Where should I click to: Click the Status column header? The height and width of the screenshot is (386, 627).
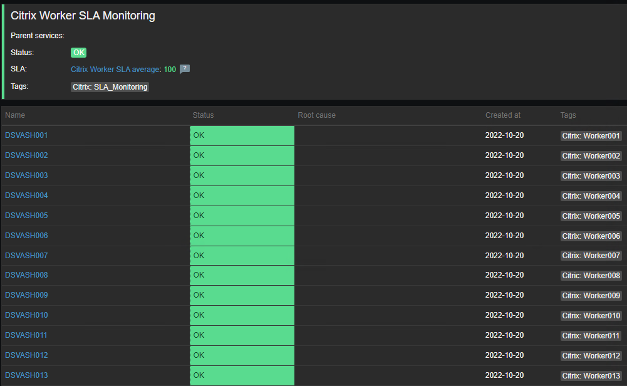(x=203, y=115)
